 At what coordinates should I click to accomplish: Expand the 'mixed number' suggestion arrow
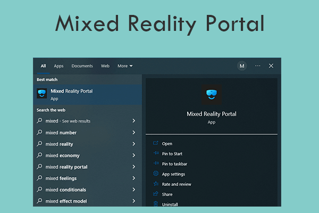133,133
